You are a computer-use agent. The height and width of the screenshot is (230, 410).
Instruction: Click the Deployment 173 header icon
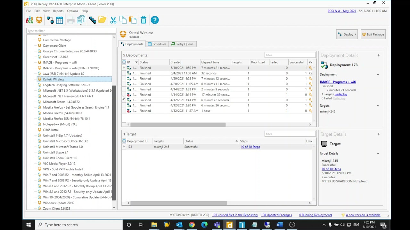click(324, 65)
